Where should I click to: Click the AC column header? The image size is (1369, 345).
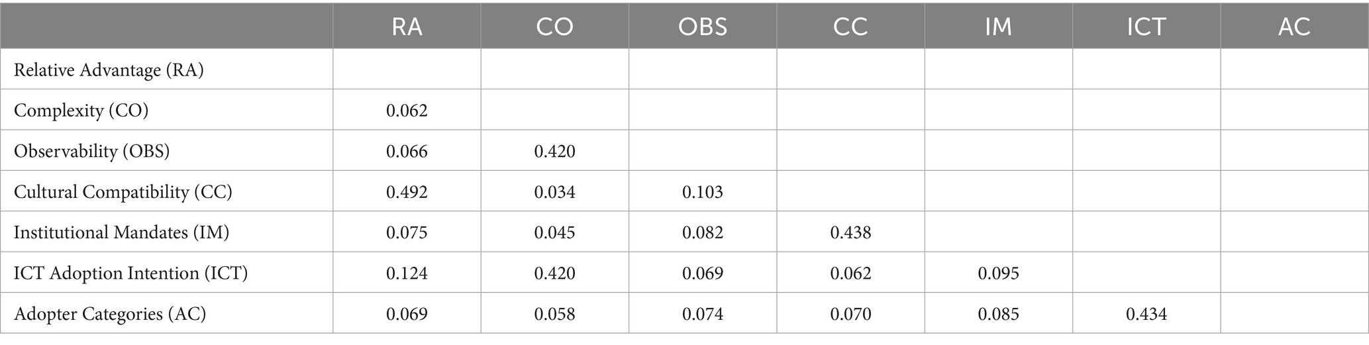(1294, 27)
